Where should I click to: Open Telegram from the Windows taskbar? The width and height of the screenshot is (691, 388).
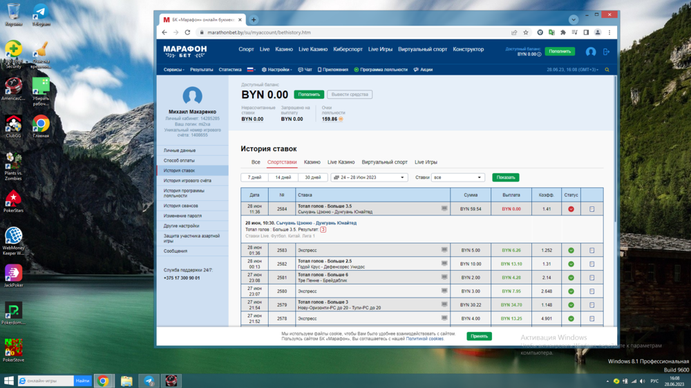149,380
